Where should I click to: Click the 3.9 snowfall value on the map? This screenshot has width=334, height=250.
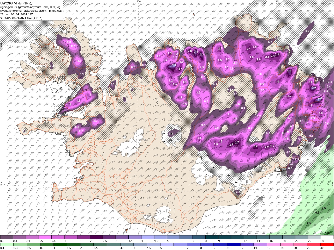click(314, 88)
